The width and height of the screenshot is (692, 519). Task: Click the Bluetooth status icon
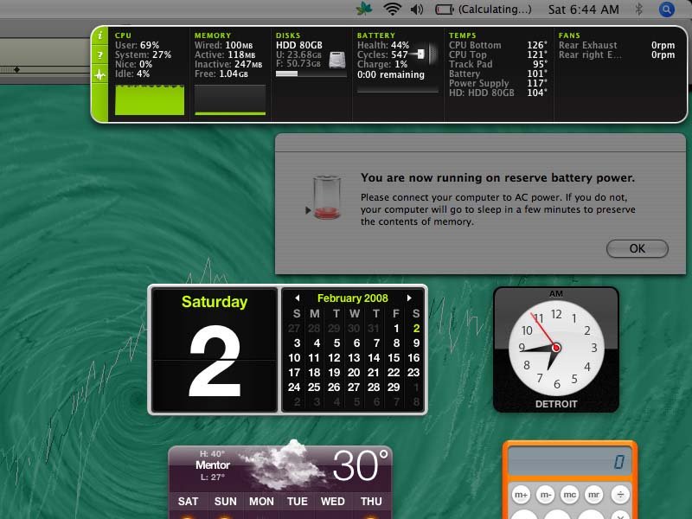click(x=638, y=10)
